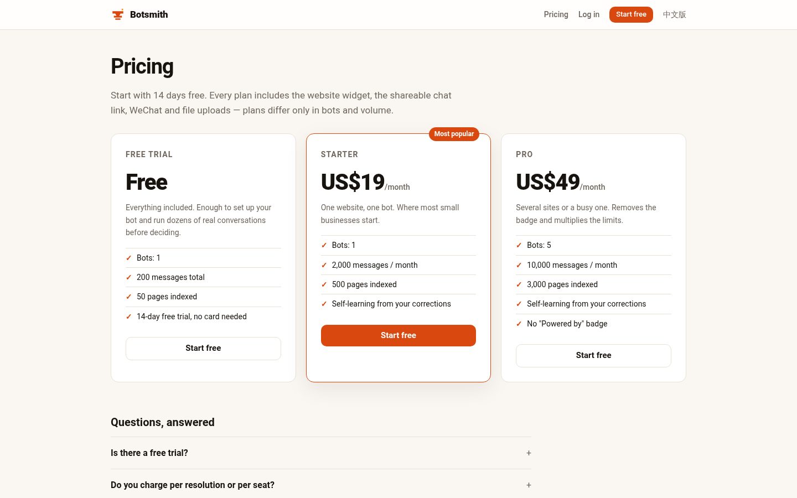Expand "Do you charge per resolution" plus icon
797x498 pixels.
[529, 485]
